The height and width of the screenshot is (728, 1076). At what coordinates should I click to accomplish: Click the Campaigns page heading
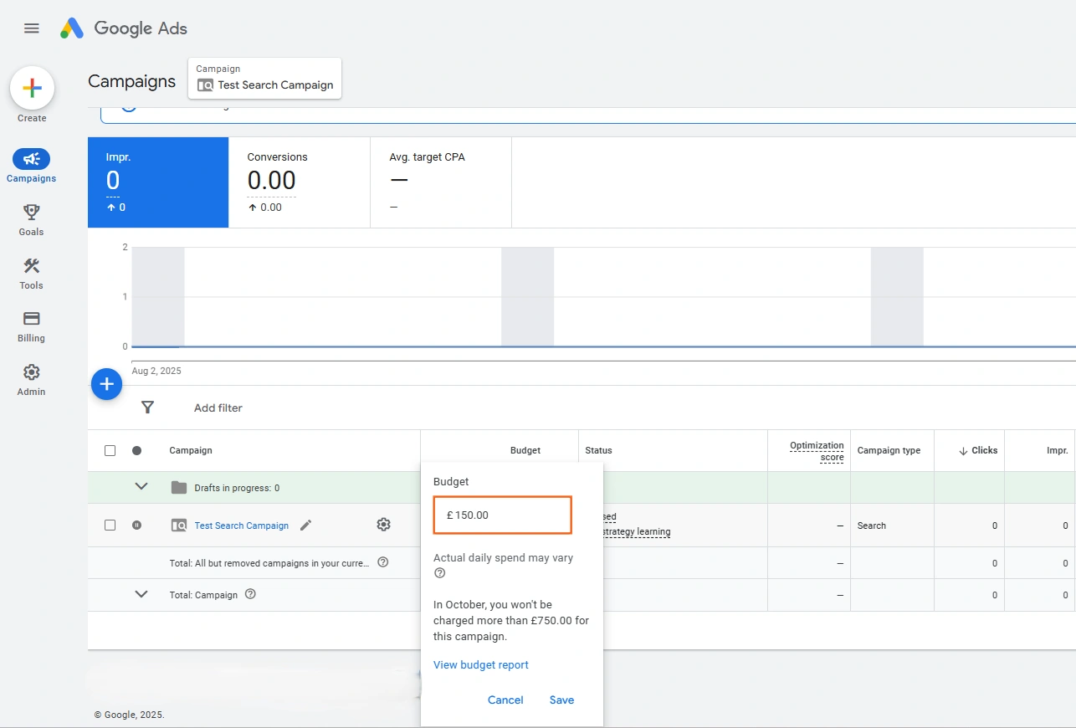132,81
